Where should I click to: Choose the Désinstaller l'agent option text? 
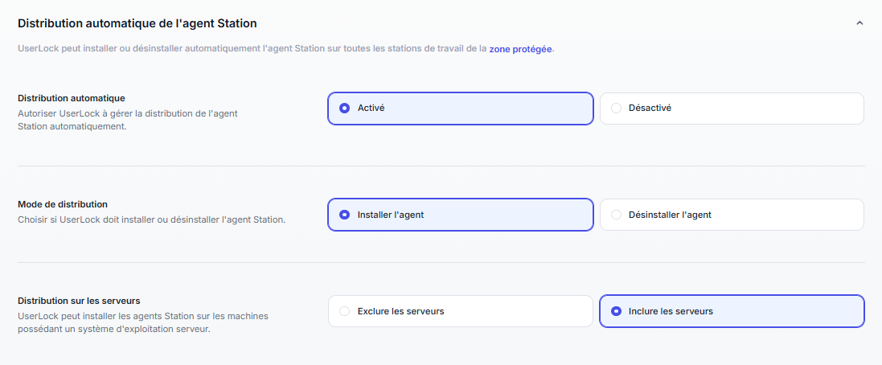(x=670, y=215)
